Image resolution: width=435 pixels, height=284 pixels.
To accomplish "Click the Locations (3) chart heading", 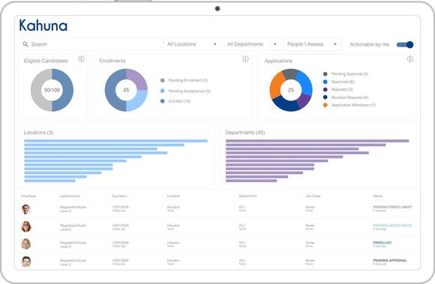I will click(38, 133).
